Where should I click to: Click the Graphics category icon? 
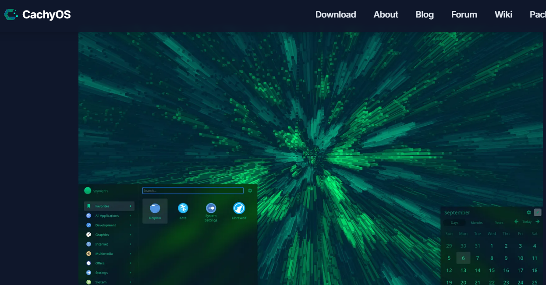coord(89,235)
